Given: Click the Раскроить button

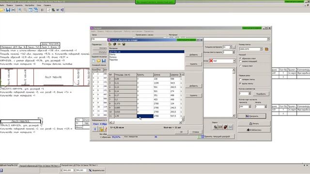Looking at the screenshot, I should 252,116.
